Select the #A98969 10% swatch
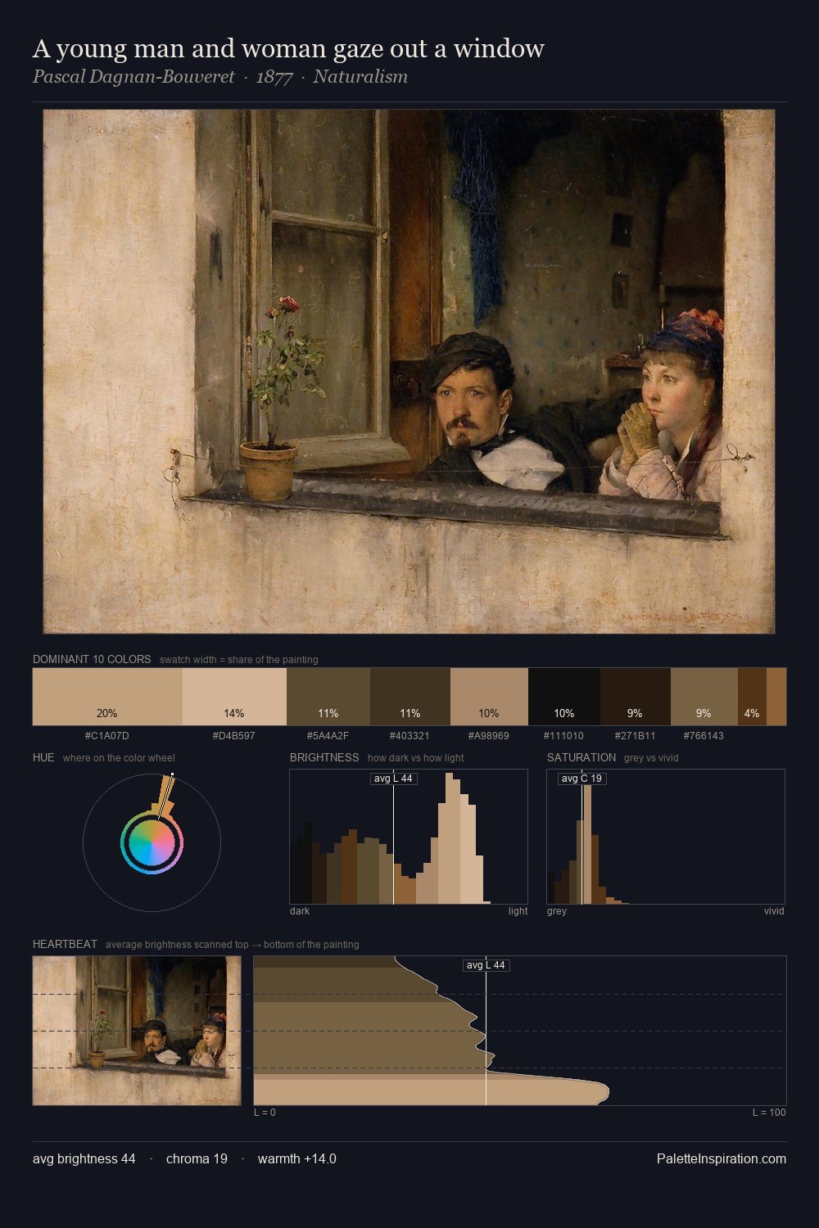 [x=489, y=697]
